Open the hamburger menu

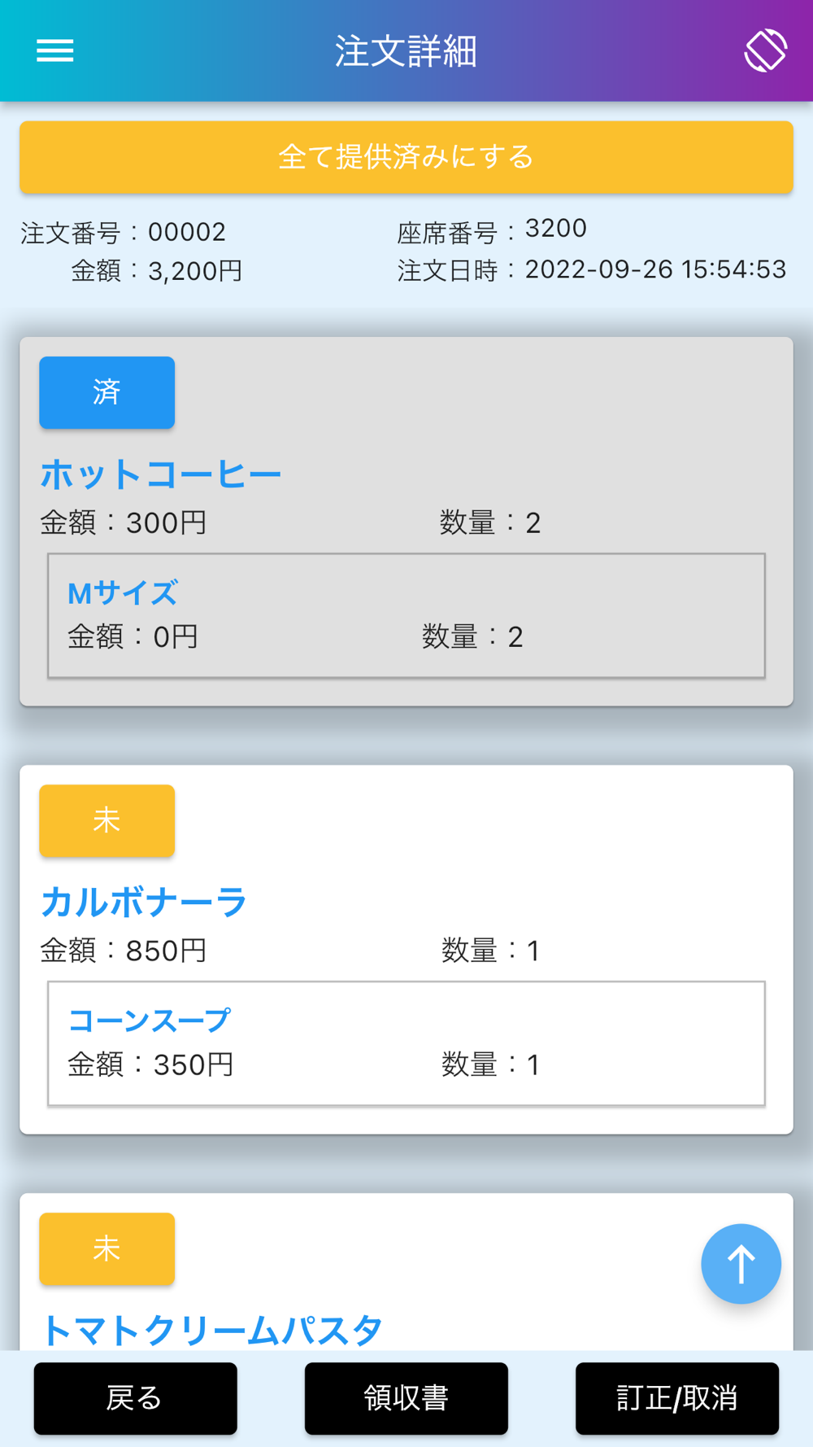click(x=55, y=51)
